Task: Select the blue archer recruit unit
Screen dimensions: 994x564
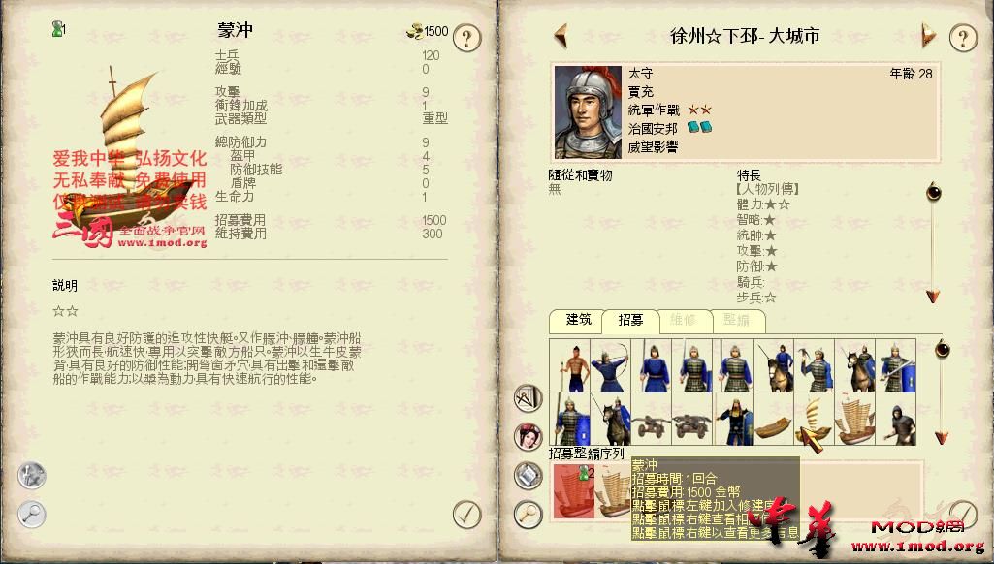Action: pyautogui.click(x=611, y=365)
